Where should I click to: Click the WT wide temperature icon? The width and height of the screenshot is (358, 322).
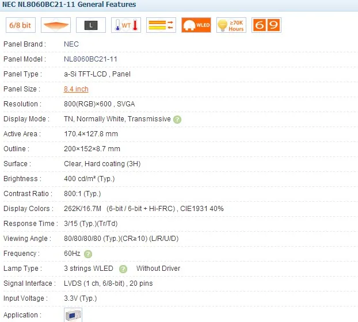tap(126, 25)
